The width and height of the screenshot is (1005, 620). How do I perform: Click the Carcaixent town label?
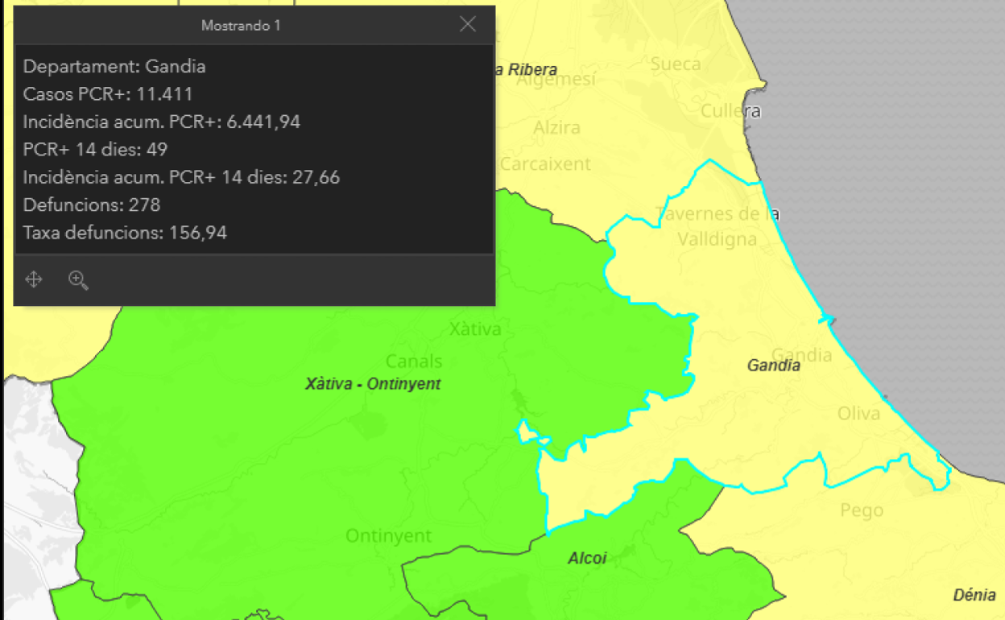click(x=545, y=164)
